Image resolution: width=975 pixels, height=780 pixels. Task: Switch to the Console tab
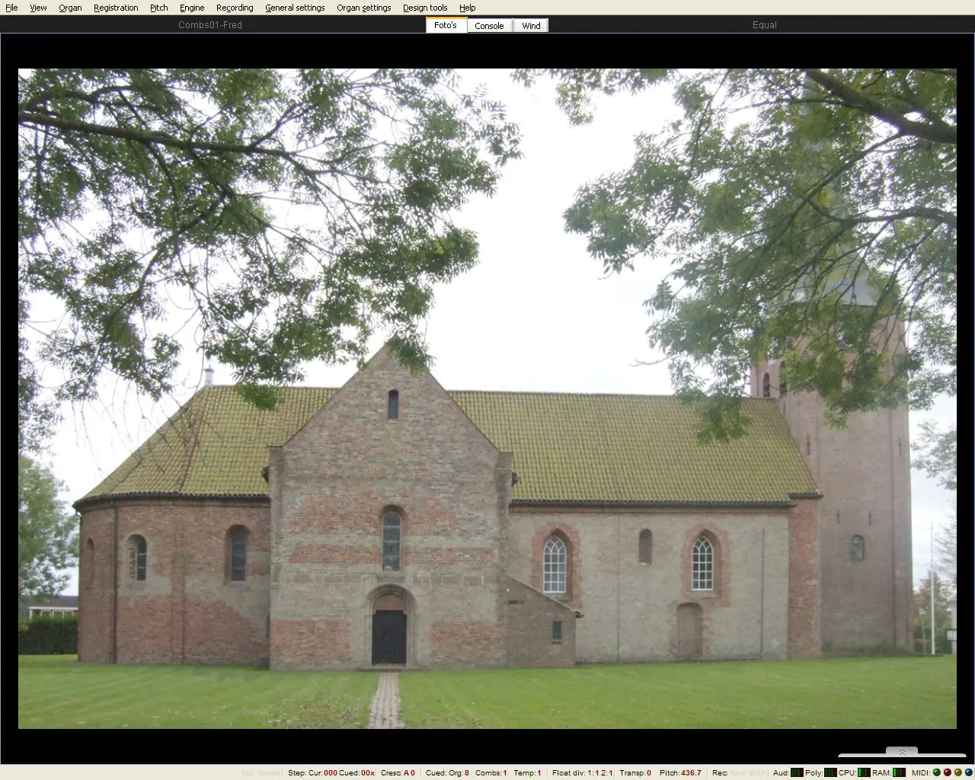tap(489, 26)
